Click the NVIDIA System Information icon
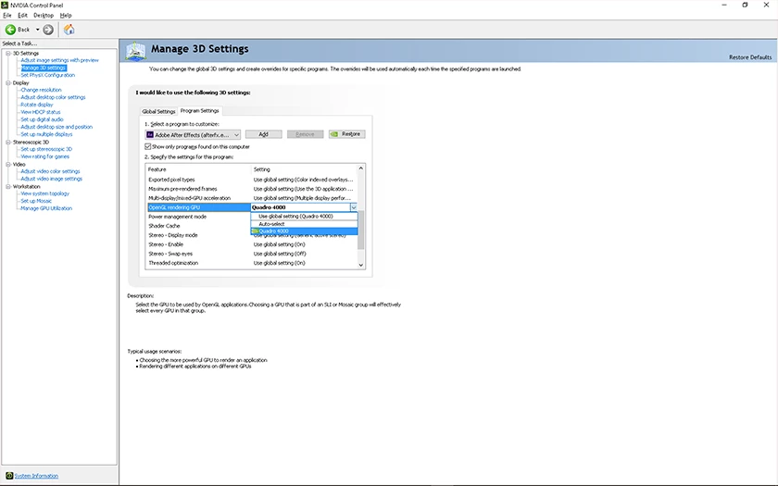Viewport: 778px width, 486px height. 9,476
